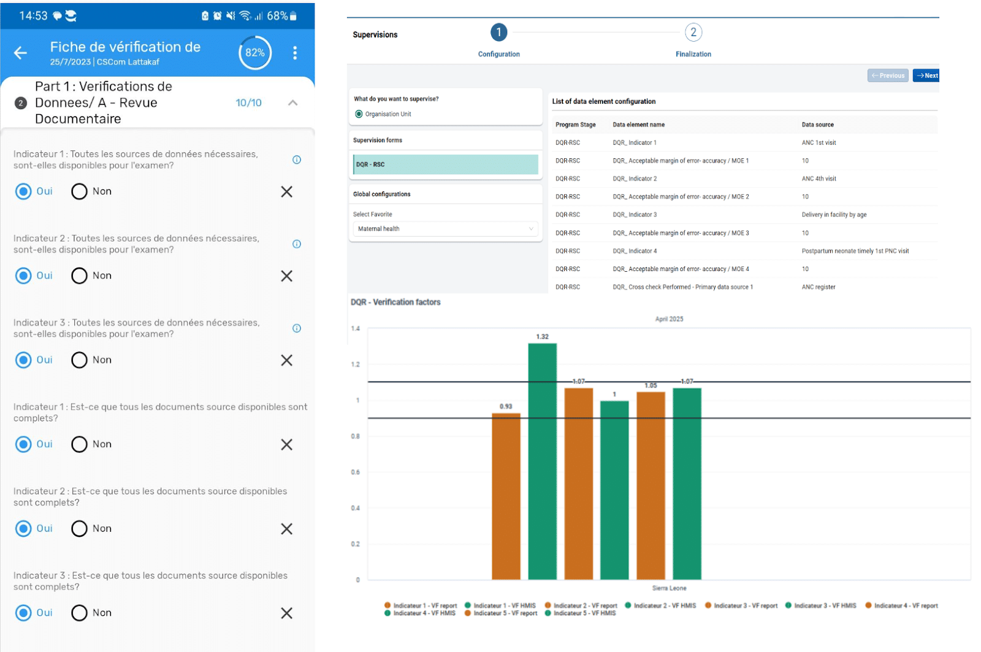Tap info icon for first Indicateur 3 question

click(297, 328)
